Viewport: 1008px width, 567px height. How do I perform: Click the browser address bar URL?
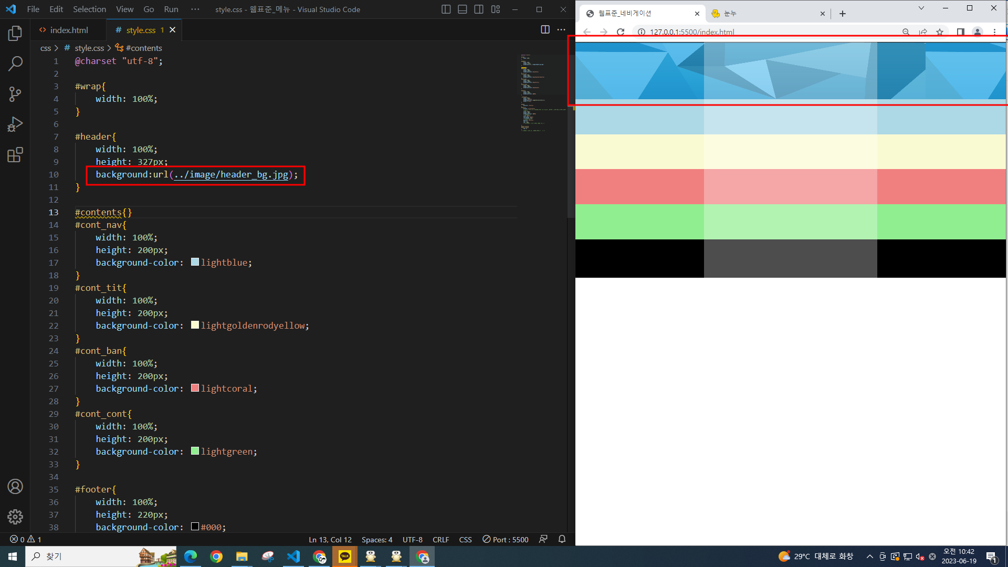tap(692, 32)
